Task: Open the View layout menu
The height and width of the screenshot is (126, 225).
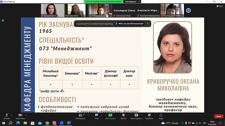Action: pyautogui.click(x=220, y=6)
